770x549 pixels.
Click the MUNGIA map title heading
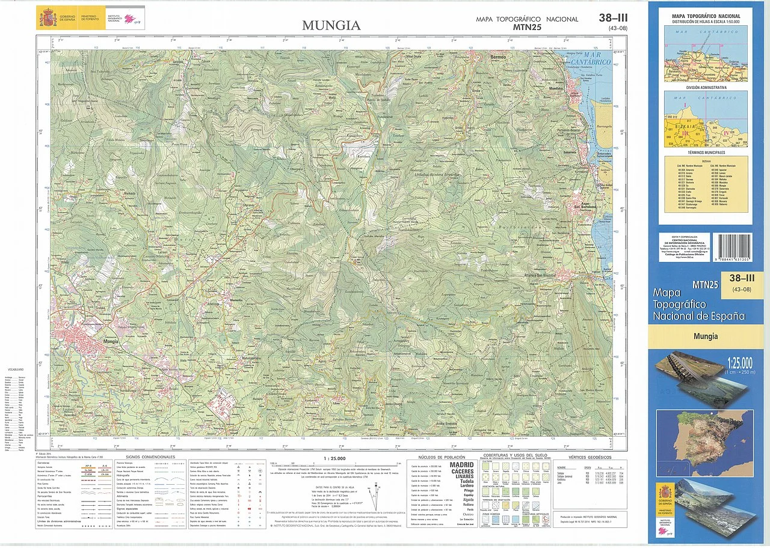(x=331, y=25)
